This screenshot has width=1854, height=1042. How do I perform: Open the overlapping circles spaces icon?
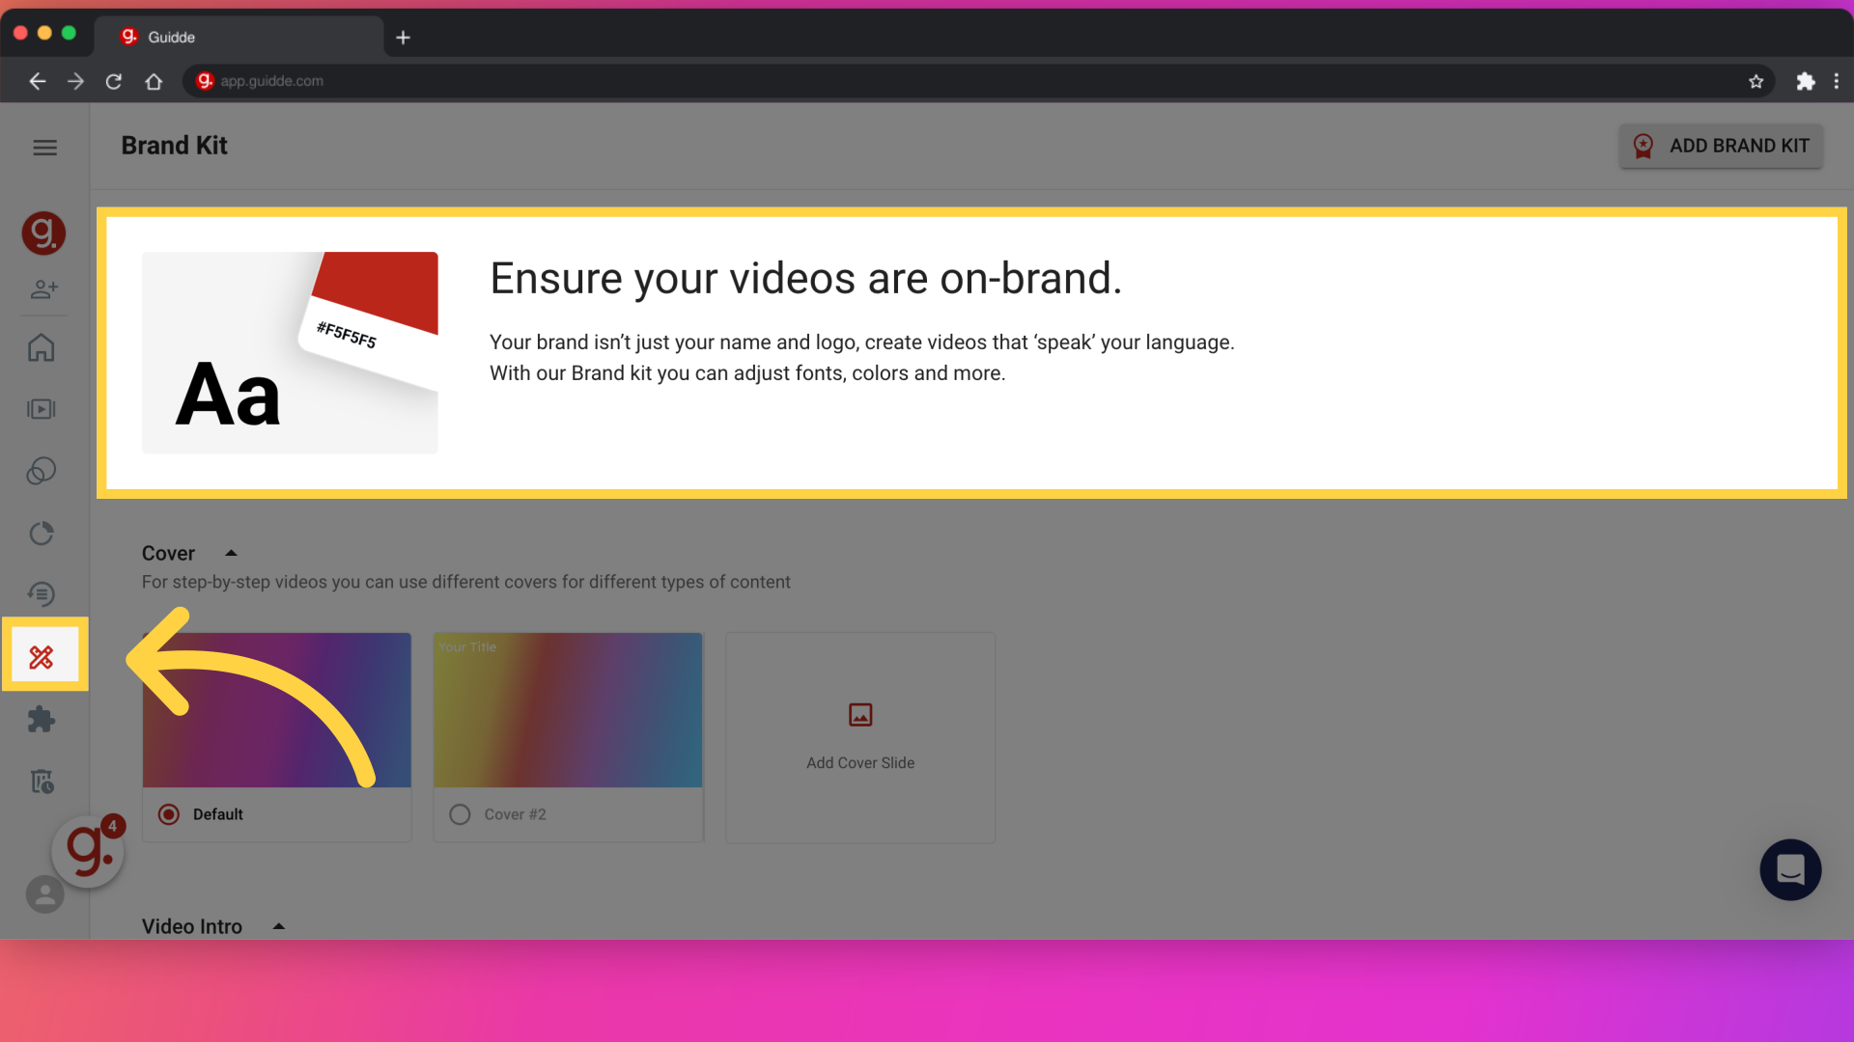tap(42, 471)
